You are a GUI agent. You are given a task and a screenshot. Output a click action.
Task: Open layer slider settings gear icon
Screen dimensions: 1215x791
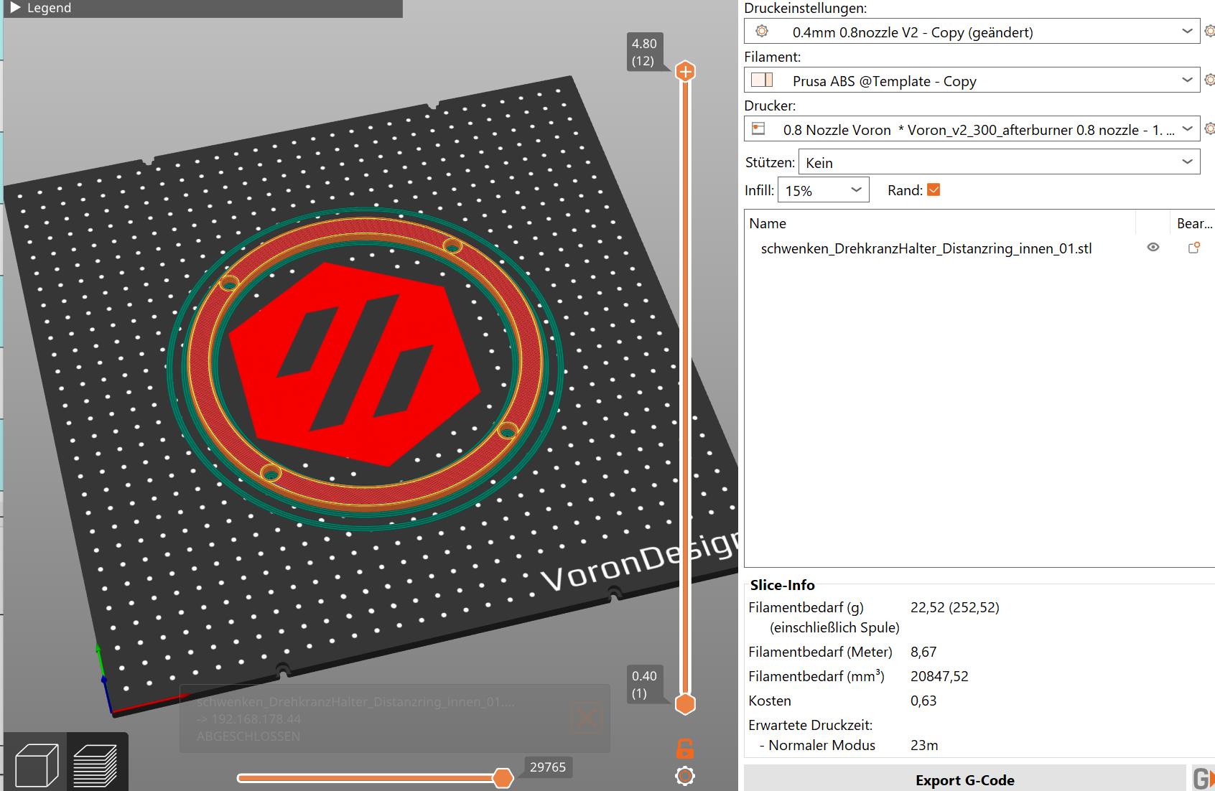[685, 776]
